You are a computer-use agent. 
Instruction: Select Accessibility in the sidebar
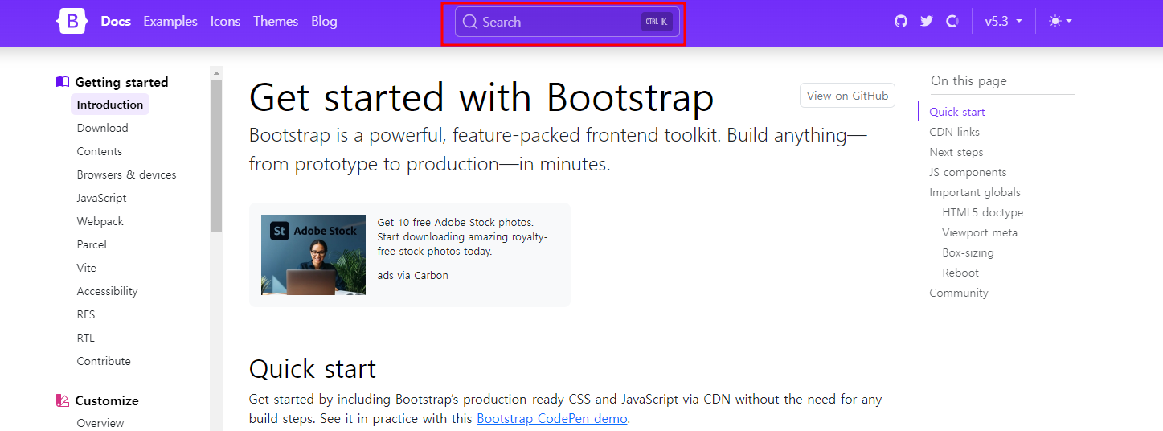(x=107, y=291)
